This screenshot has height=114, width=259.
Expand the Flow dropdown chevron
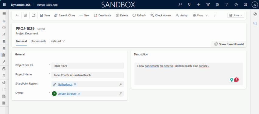[207, 15]
